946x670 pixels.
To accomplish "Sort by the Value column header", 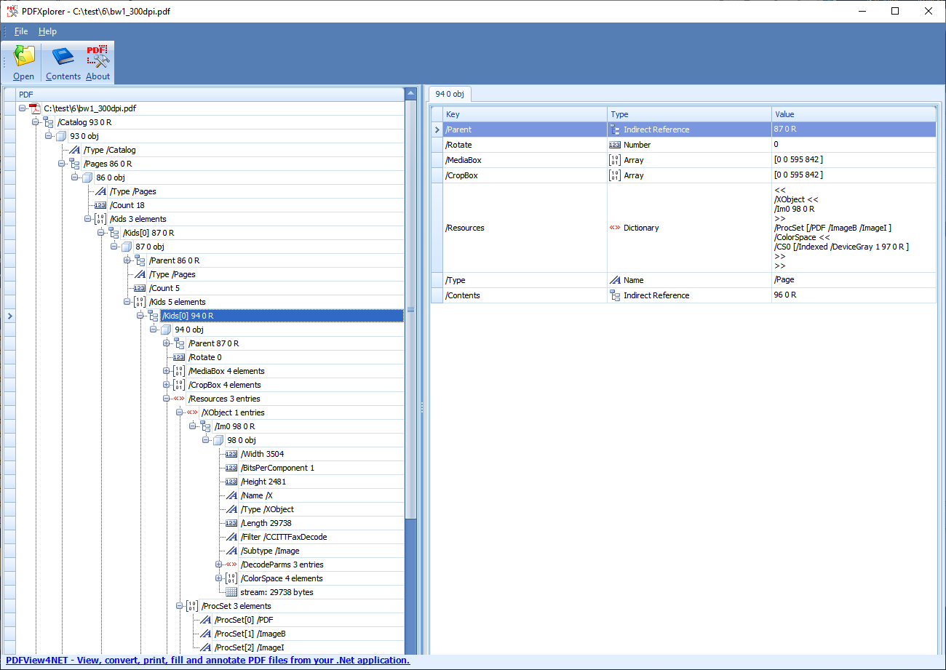I will coord(854,114).
